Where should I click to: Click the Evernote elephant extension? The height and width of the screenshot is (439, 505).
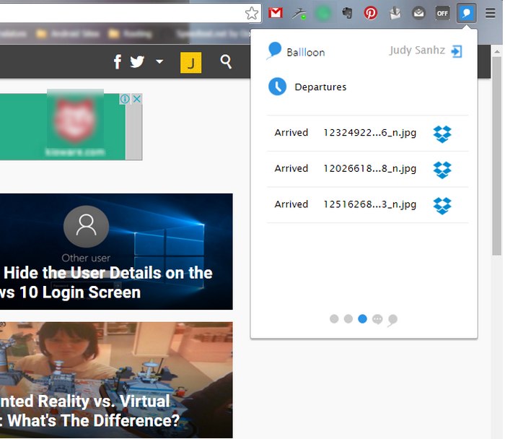tap(346, 13)
